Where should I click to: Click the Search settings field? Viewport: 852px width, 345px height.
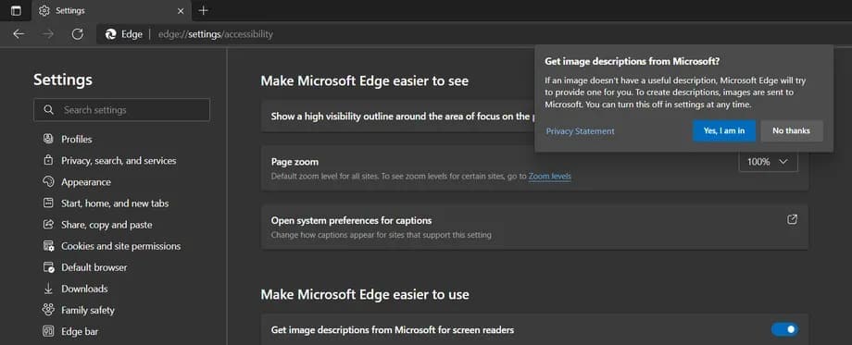click(x=121, y=109)
